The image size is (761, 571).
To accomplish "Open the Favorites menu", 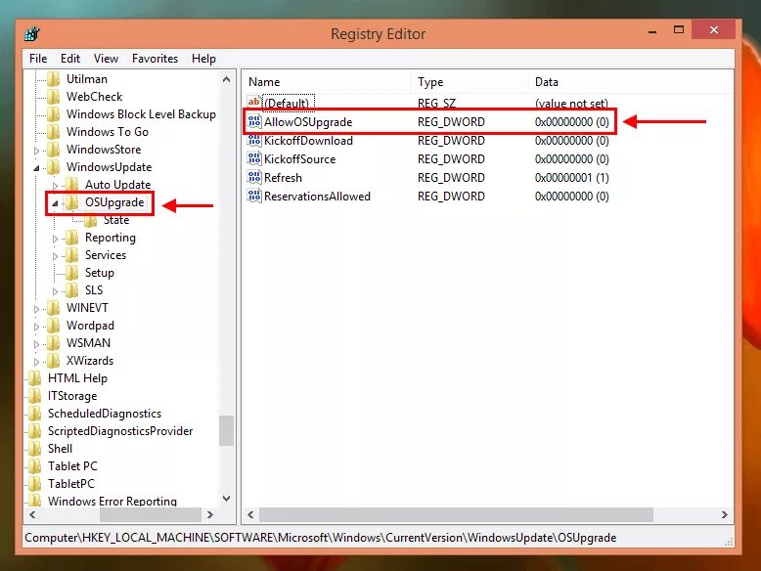I will [155, 59].
